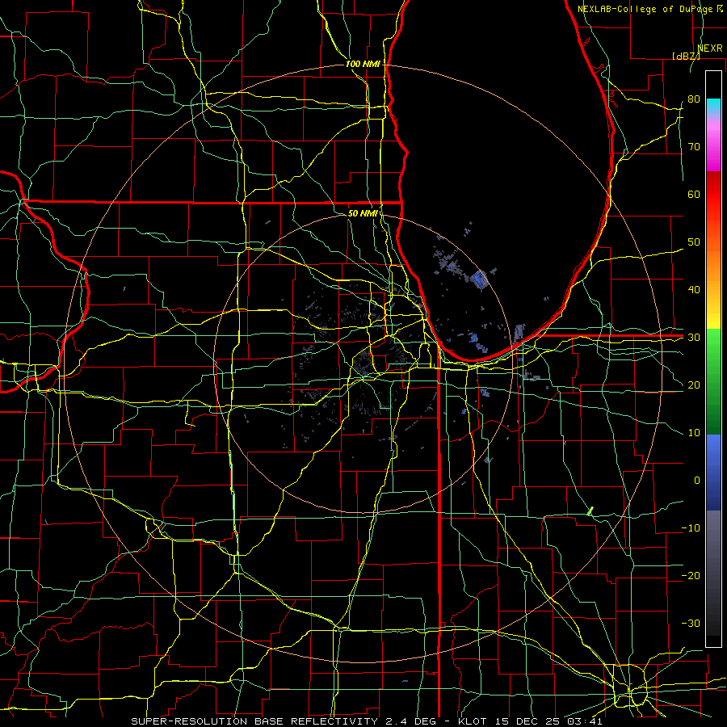Select the 20 value on the dBZ scale
The image size is (727, 727).
(x=694, y=385)
